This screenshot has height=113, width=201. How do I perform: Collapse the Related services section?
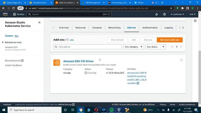click(3, 42)
